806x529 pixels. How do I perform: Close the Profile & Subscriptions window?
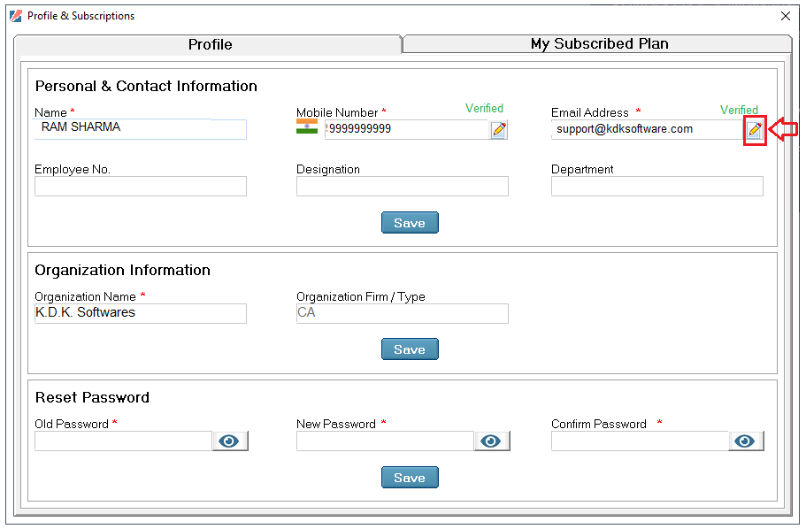[785, 16]
